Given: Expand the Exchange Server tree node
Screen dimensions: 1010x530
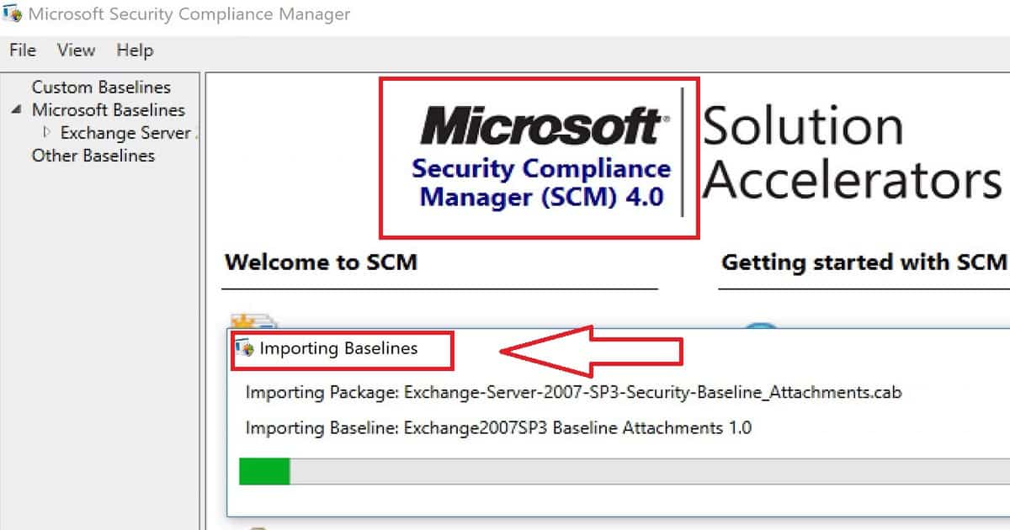Looking at the screenshot, I should click(47, 132).
